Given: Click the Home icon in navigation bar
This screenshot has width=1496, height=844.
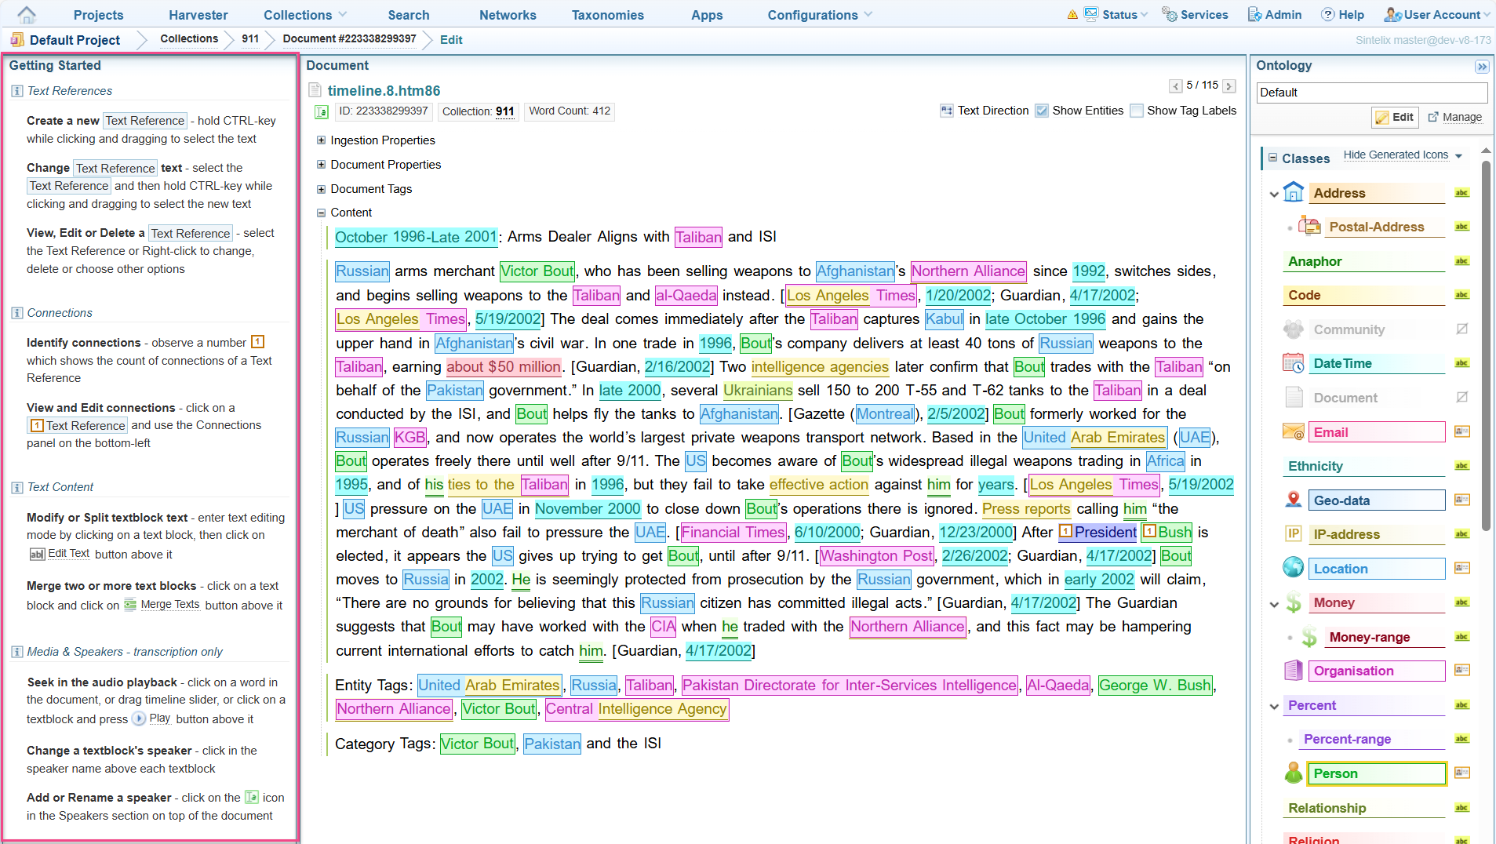Looking at the screenshot, I should [27, 15].
